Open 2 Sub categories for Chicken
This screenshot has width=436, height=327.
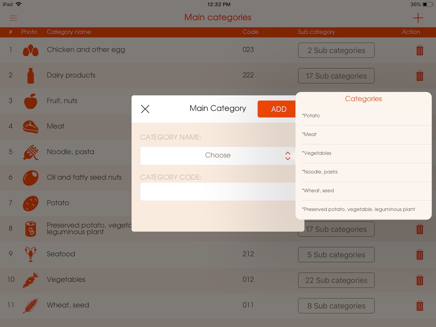336,50
